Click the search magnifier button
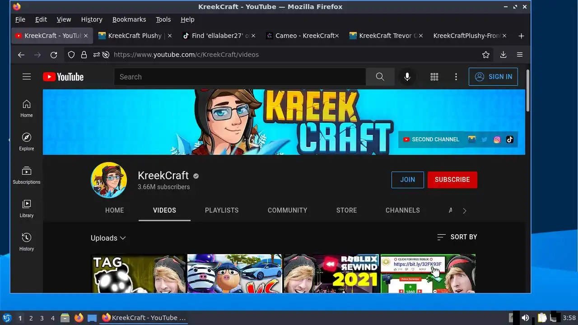 pyautogui.click(x=380, y=77)
